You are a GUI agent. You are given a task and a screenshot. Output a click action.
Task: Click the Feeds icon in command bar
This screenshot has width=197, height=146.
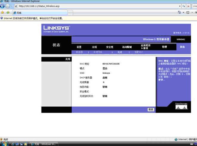pos(188,13)
